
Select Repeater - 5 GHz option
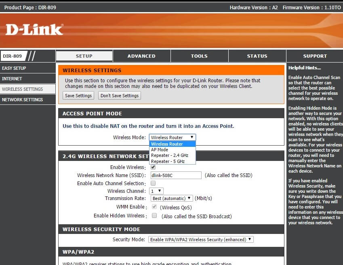click(173, 161)
